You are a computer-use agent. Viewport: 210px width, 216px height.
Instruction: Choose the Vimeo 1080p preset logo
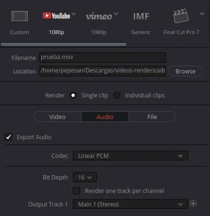pos(99,16)
